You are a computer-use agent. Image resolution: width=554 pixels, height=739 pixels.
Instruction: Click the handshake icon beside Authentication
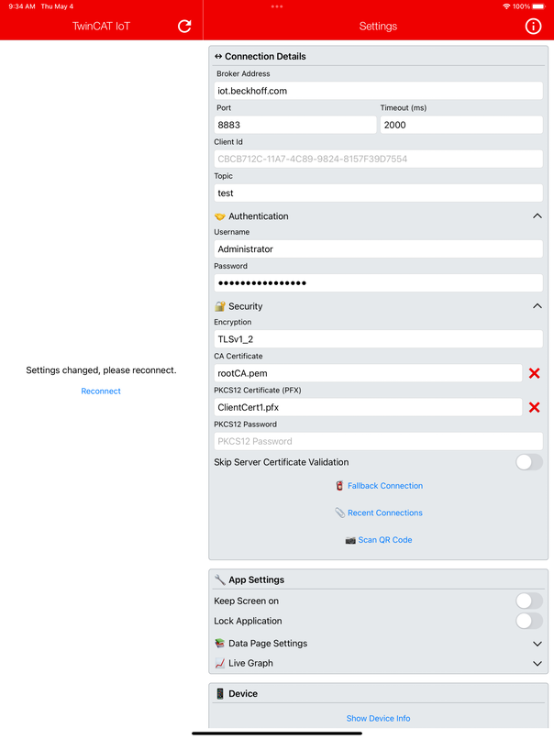pyautogui.click(x=220, y=216)
